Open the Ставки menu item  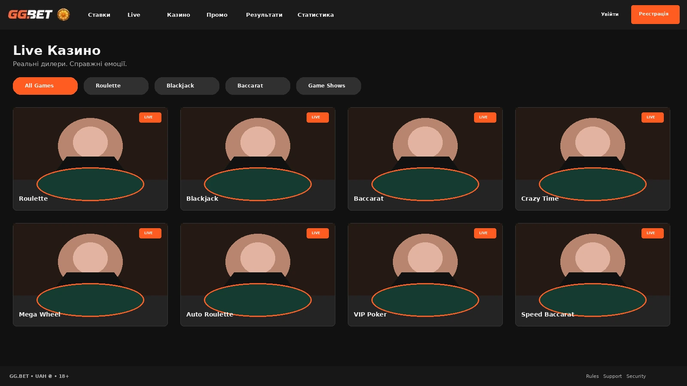click(99, 15)
